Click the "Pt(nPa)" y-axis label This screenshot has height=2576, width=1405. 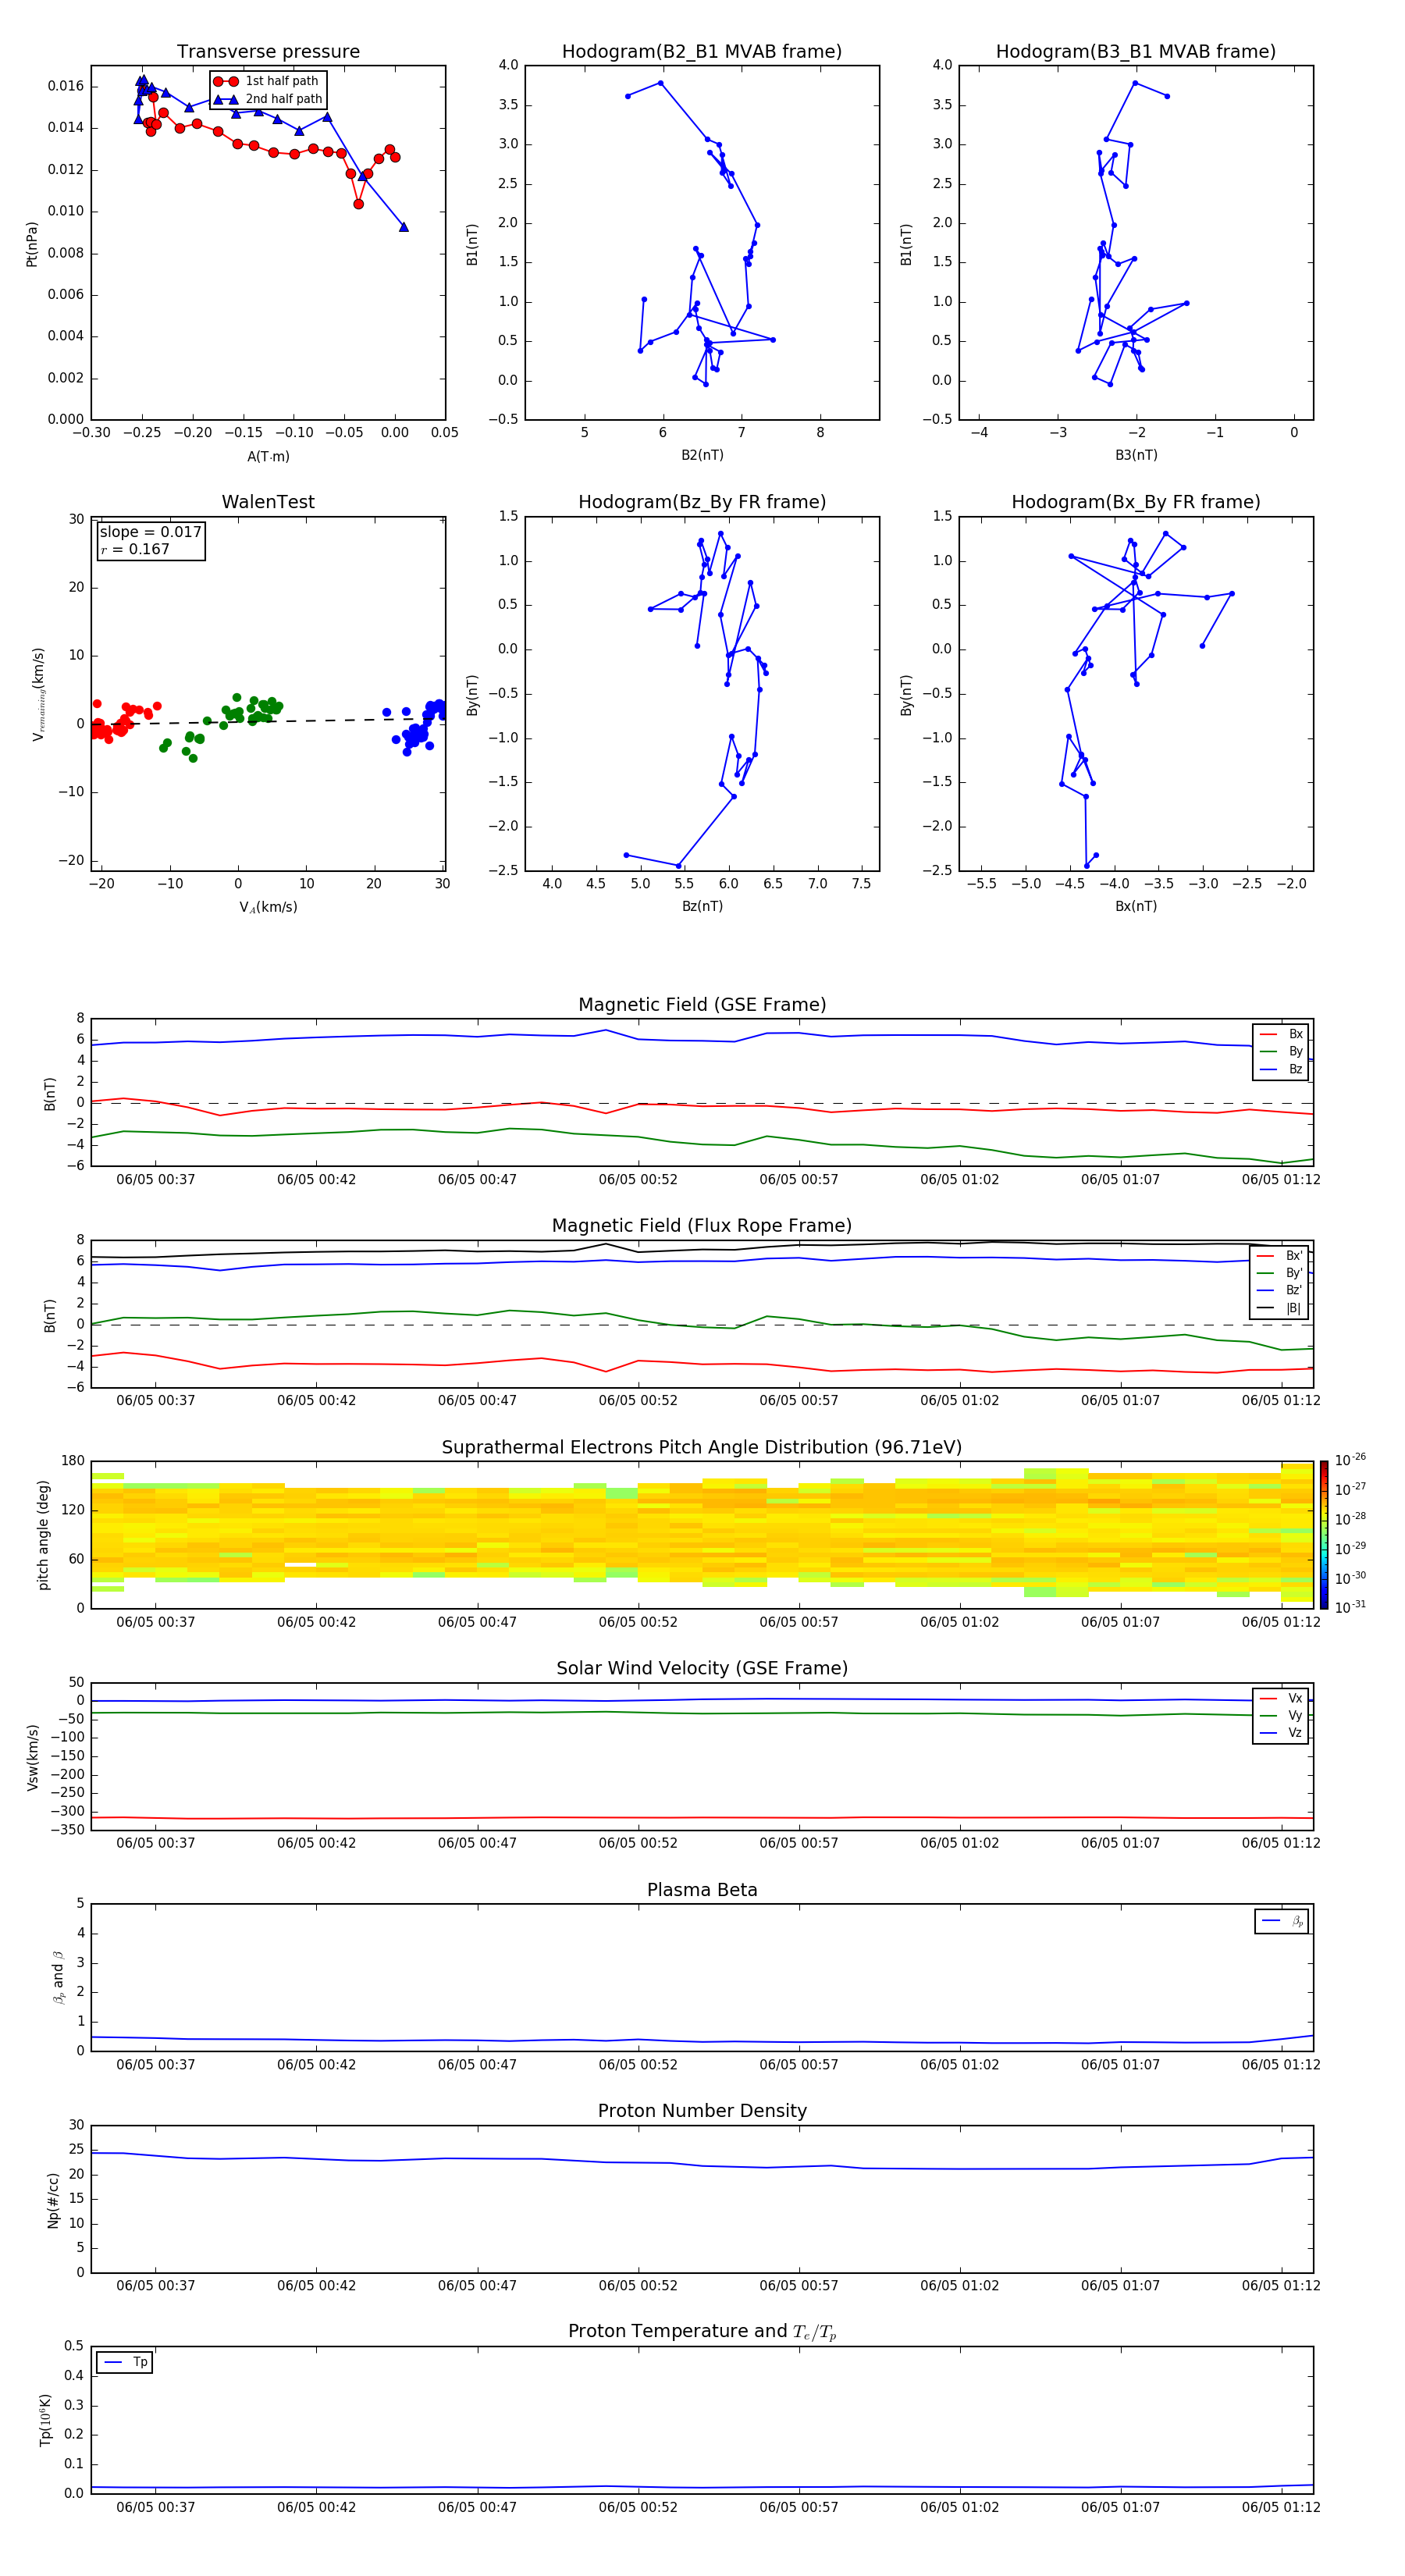(32, 243)
